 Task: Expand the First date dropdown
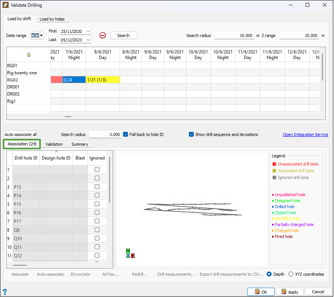[x=88, y=31]
